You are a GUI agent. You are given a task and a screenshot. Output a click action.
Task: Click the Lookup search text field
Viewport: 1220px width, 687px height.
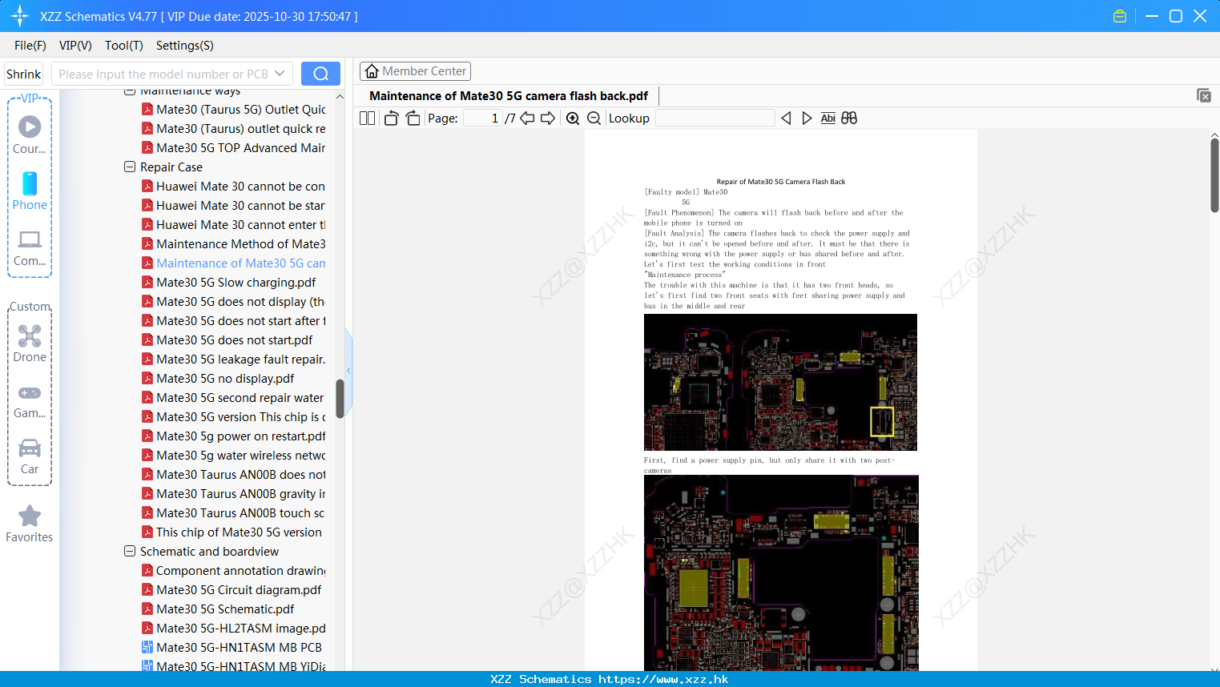click(x=715, y=118)
